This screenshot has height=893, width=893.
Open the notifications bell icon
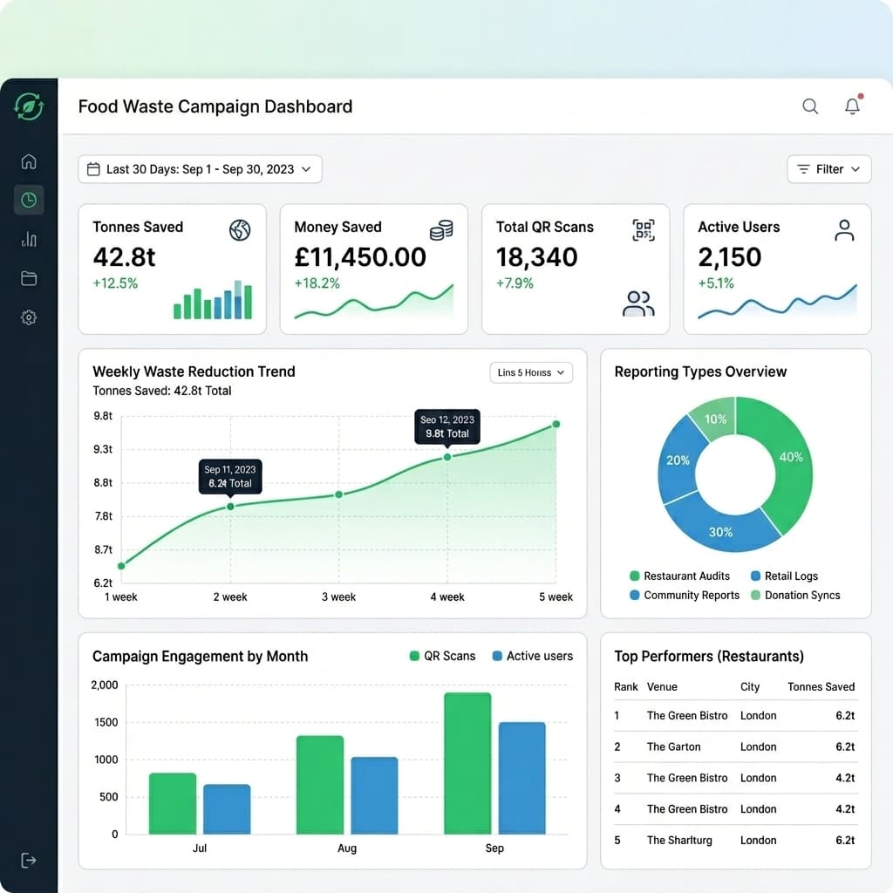(x=853, y=106)
